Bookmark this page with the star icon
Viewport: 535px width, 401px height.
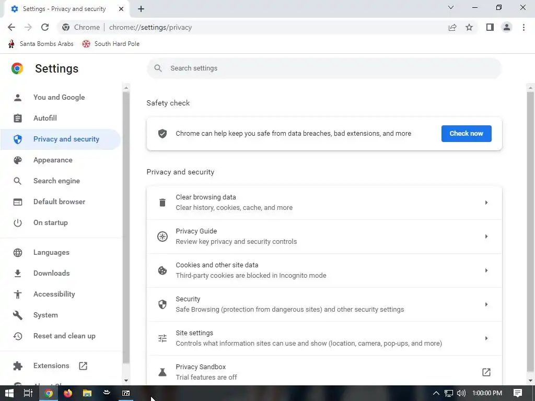tap(469, 27)
